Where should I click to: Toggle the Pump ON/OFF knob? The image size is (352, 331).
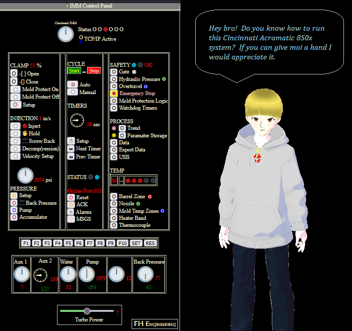[87, 274]
